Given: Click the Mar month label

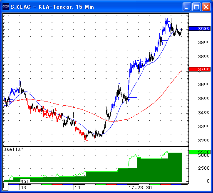Looking at the screenshot, I should (25, 181).
